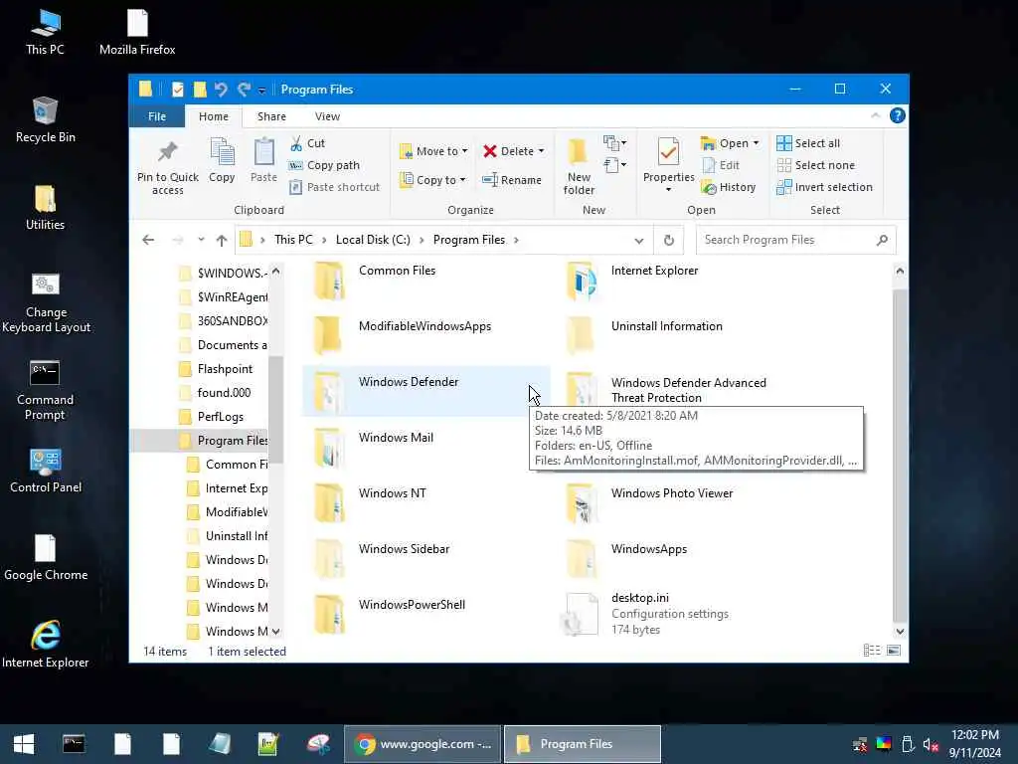Select Uninstall Information folder
The width and height of the screenshot is (1018, 764).
(x=678, y=336)
